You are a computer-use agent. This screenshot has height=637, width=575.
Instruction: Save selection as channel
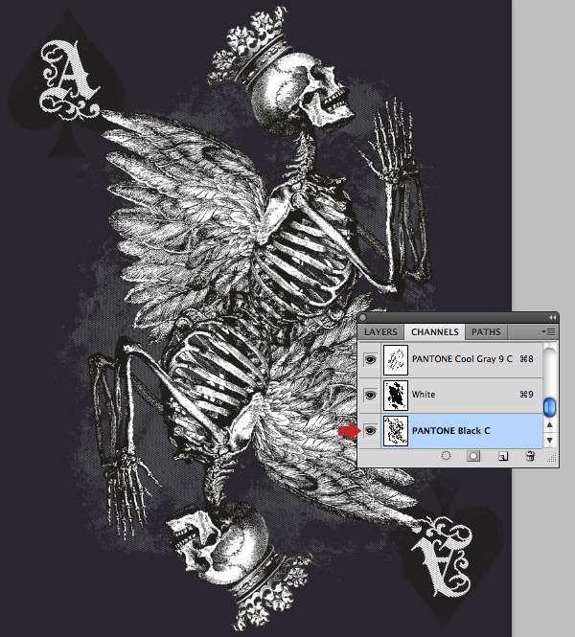pos(473,456)
